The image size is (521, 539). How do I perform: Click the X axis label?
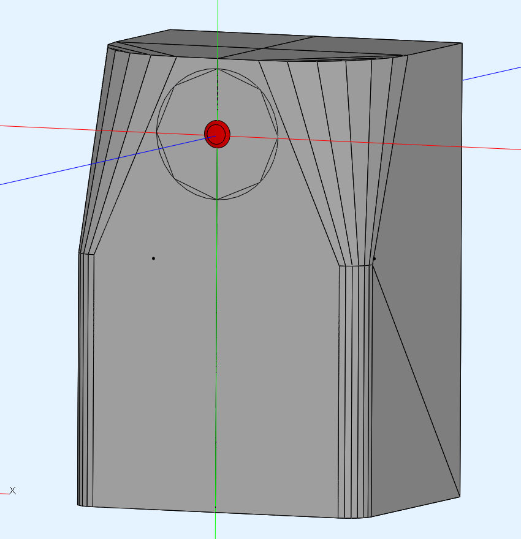pyautogui.click(x=12, y=491)
